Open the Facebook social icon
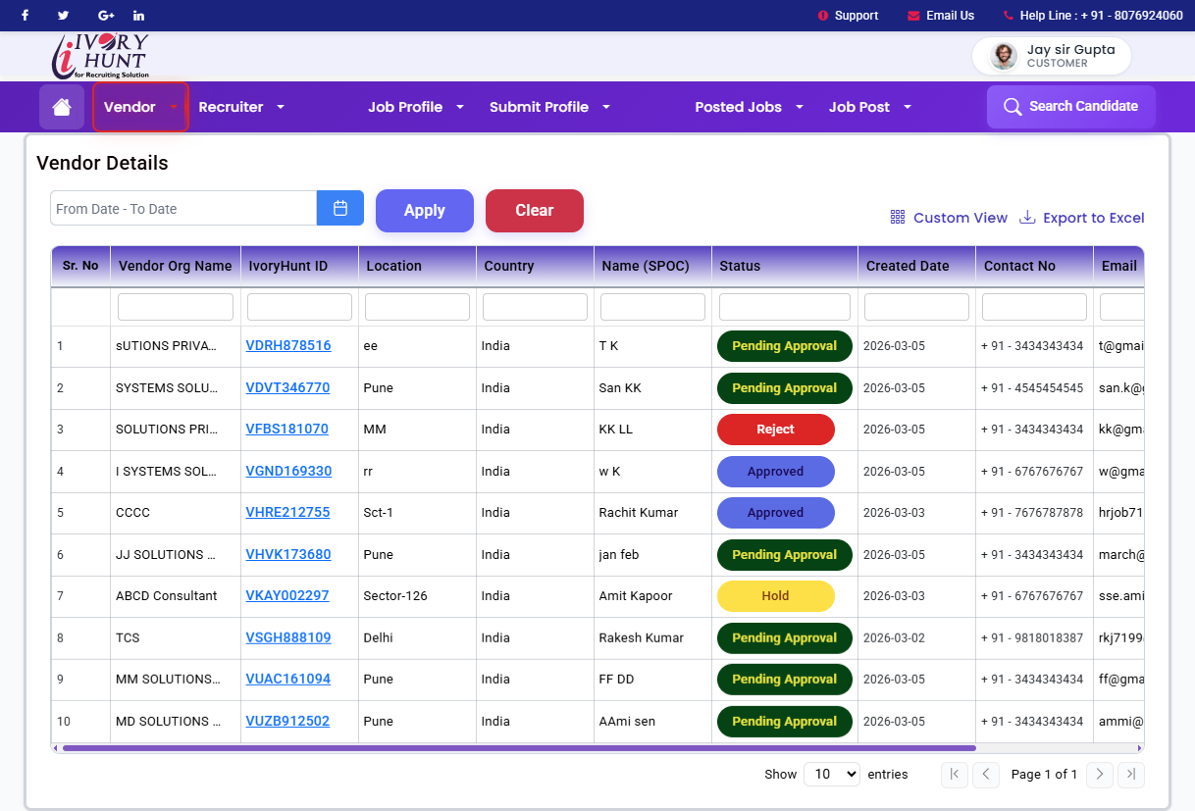Image resolution: width=1195 pixels, height=811 pixels. [25, 16]
